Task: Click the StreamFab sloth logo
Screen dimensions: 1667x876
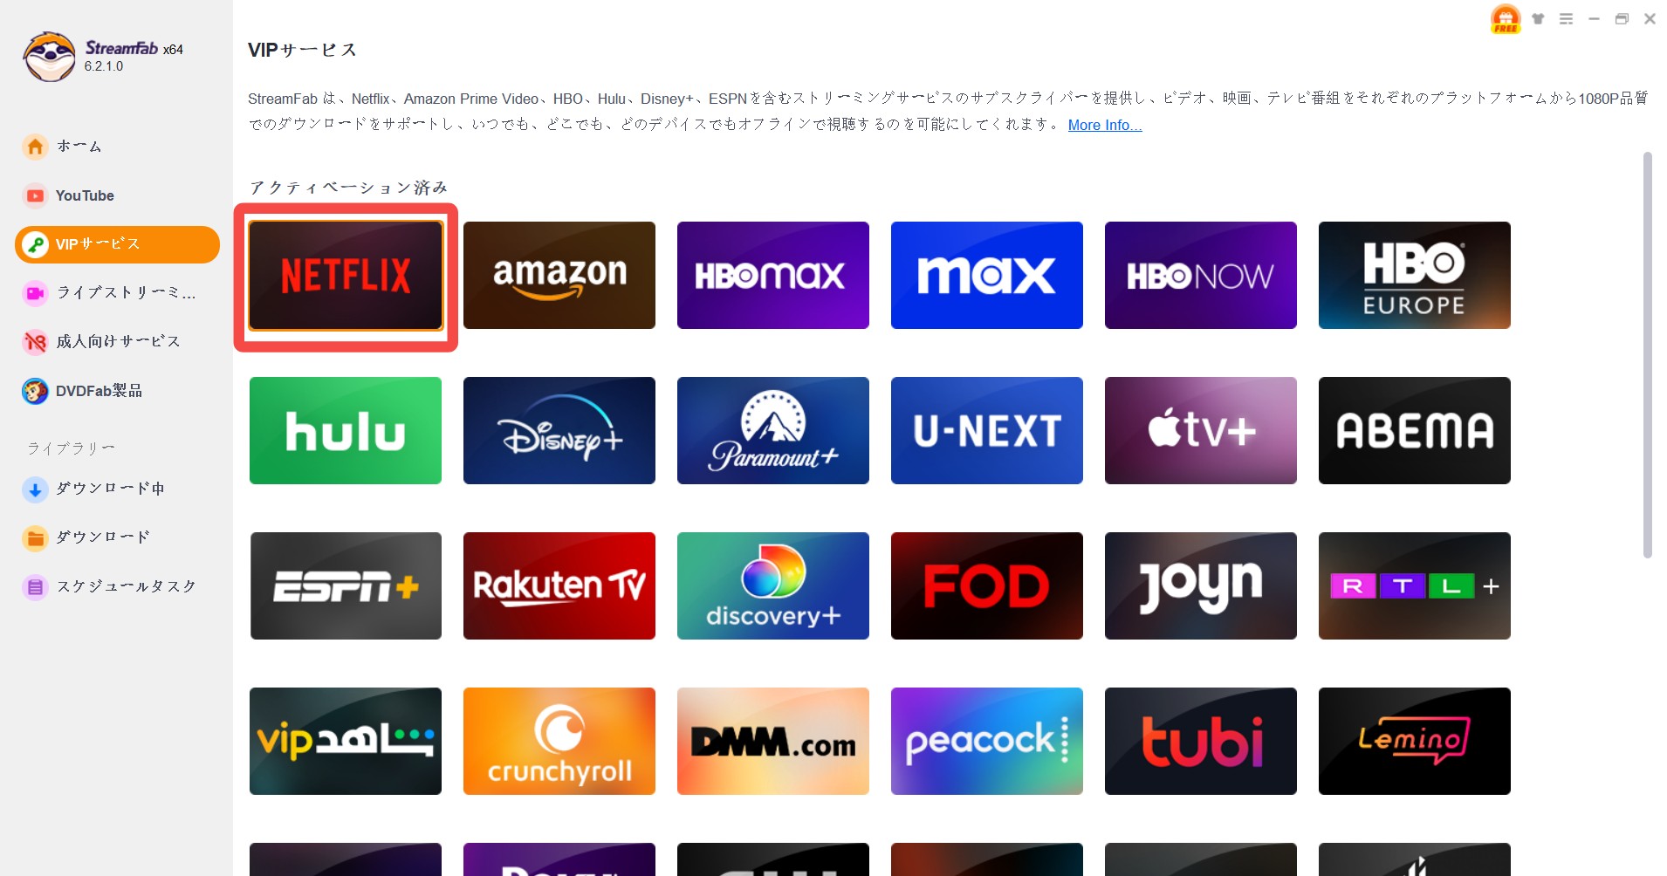Action: pyautogui.click(x=49, y=57)
